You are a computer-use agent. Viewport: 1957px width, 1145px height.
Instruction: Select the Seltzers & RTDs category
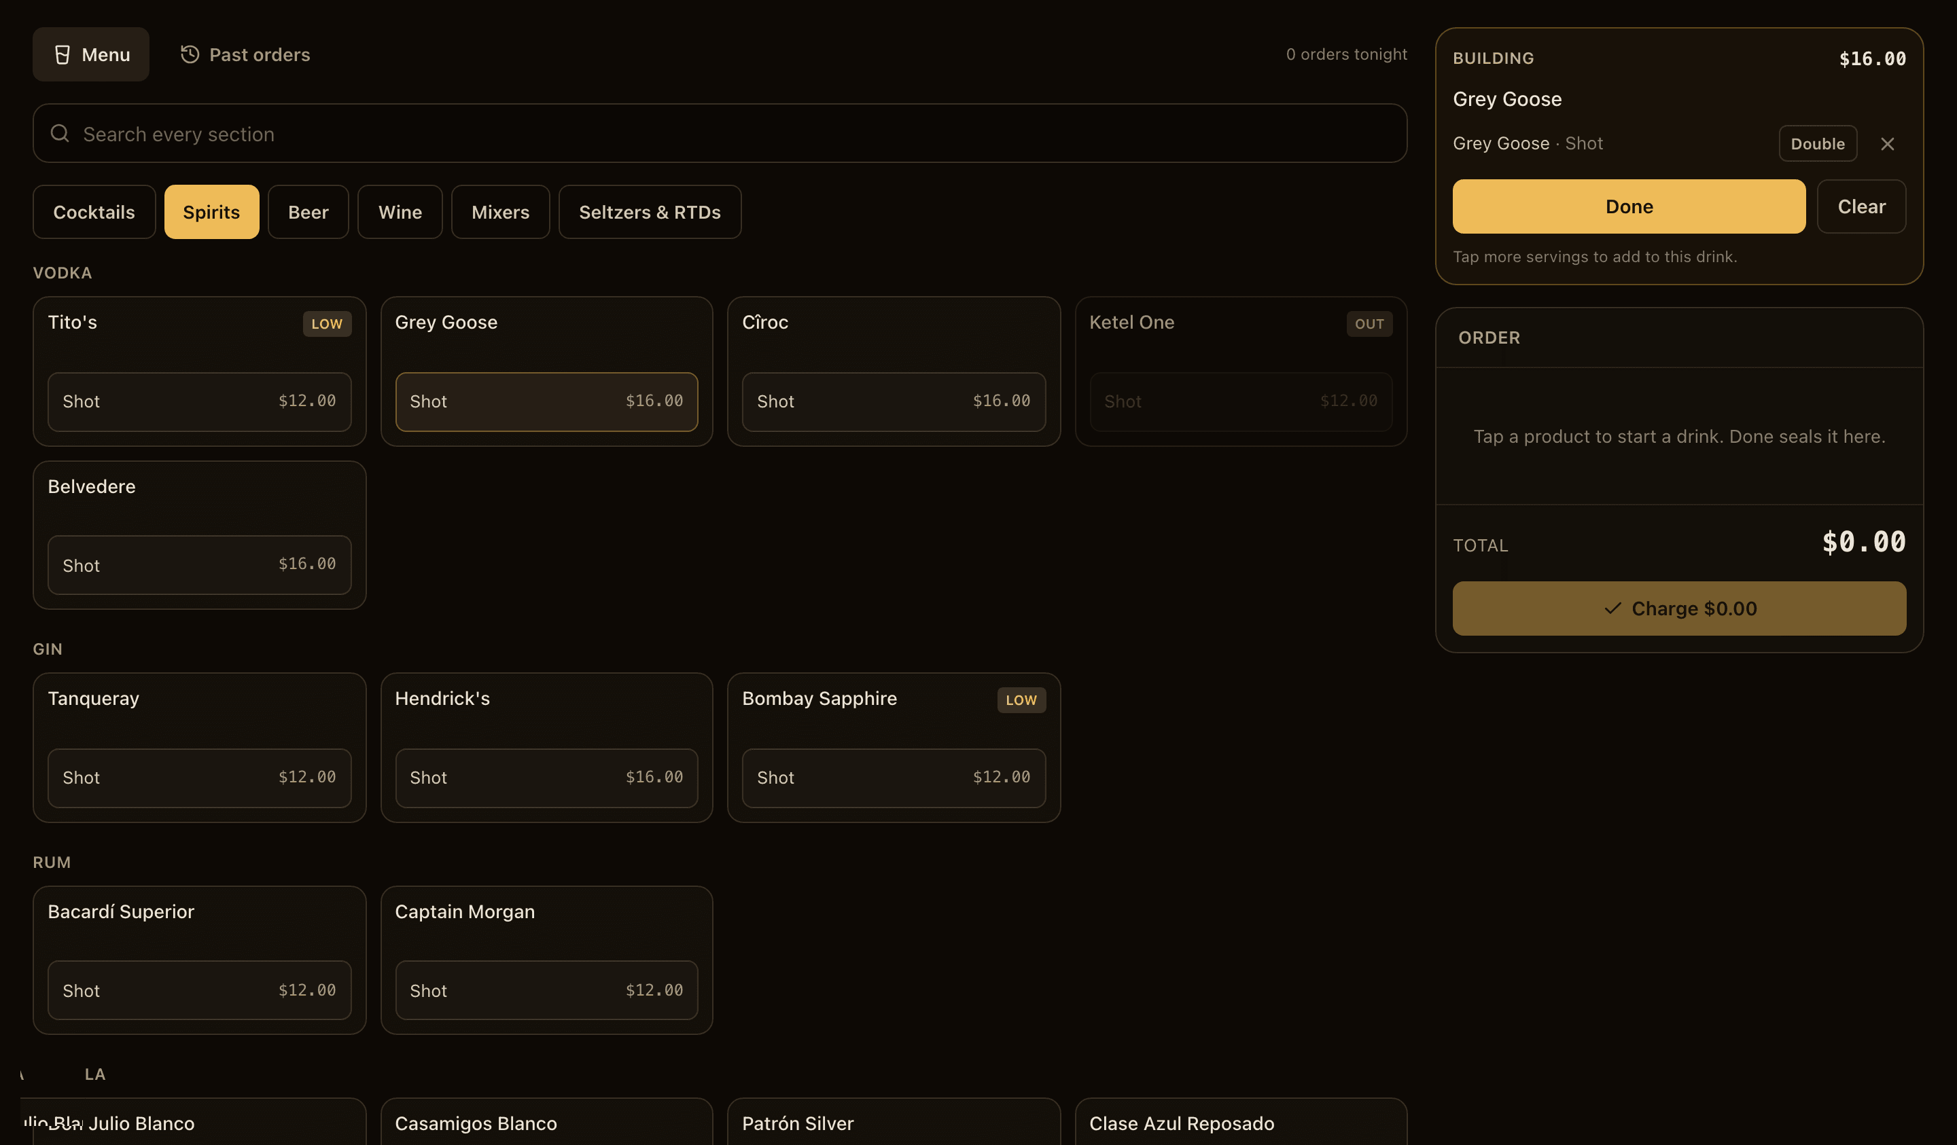pos(650,212)
